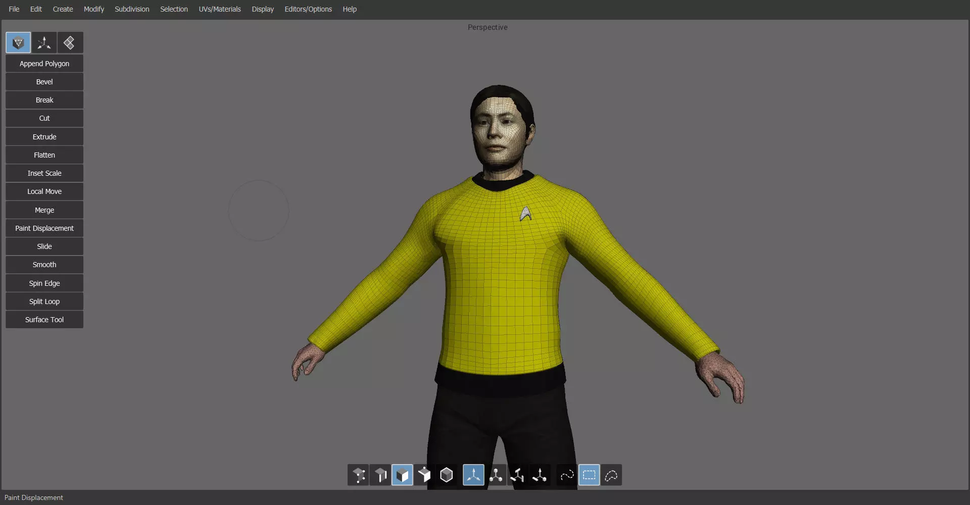Select the face selection mode icon
The height and width of the screenshot is (505, 970).
click(402, 475)
